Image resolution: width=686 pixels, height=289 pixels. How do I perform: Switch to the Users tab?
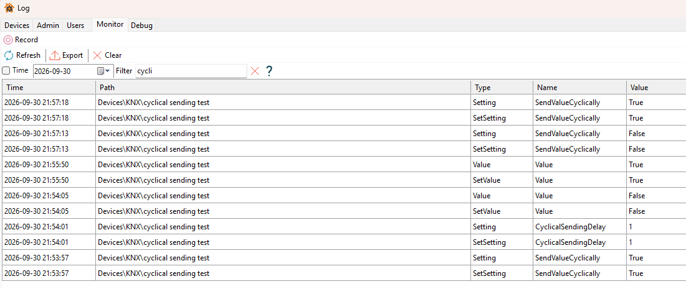tap(75, 25)
